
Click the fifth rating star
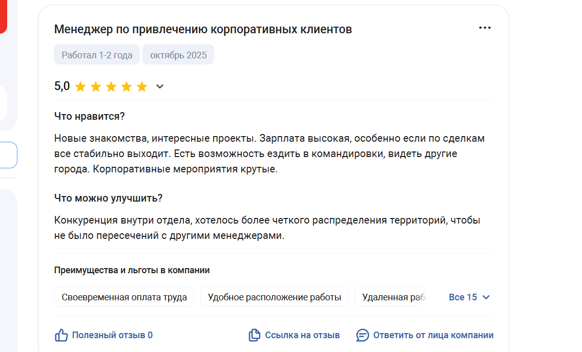142,86
